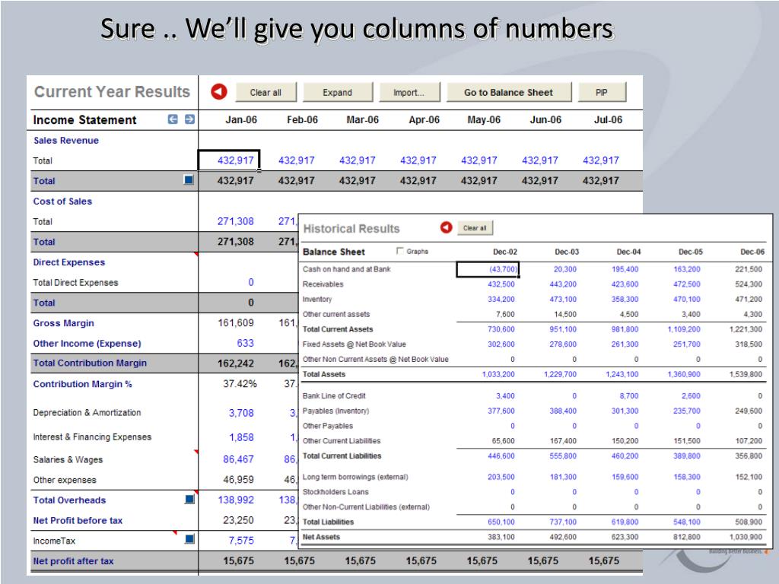
Task: Select Jan-06 Cost of Sales value 271,308
Action: pos(236,221)
